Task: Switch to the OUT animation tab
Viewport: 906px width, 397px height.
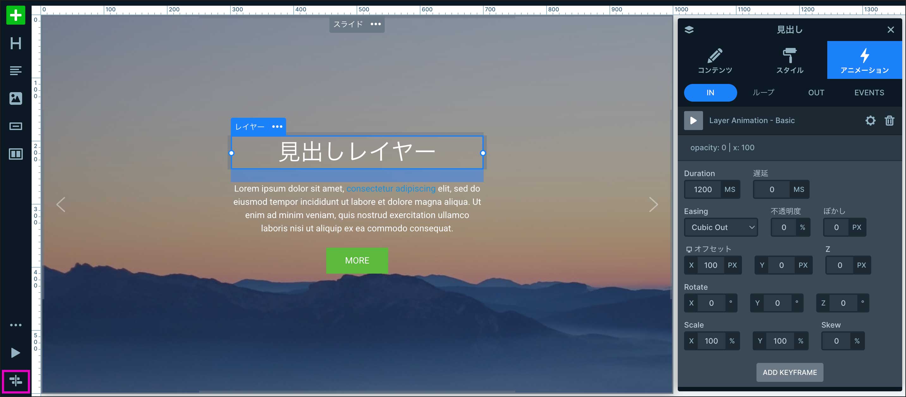Action: 816,93
